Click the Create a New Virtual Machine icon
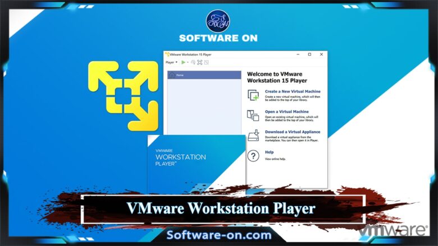Screen dimensions: 438x246 [253, 95]
